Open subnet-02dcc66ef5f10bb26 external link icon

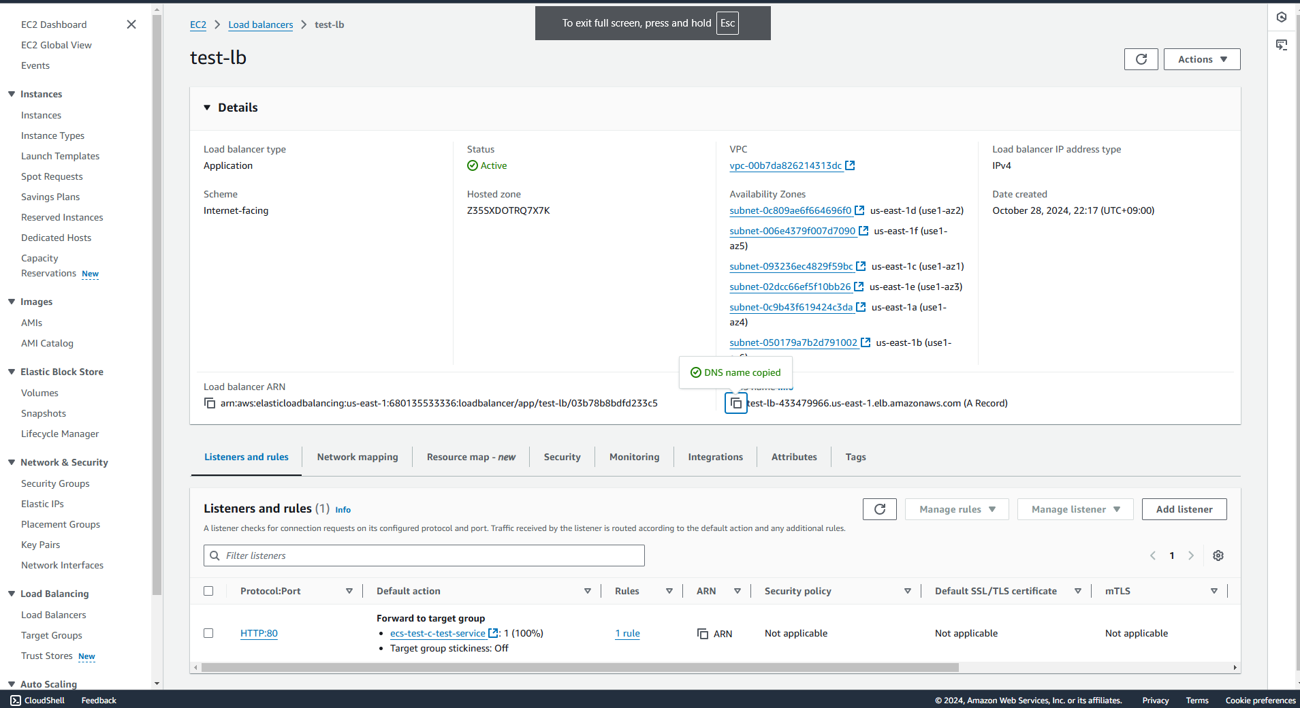pos(859,287)
